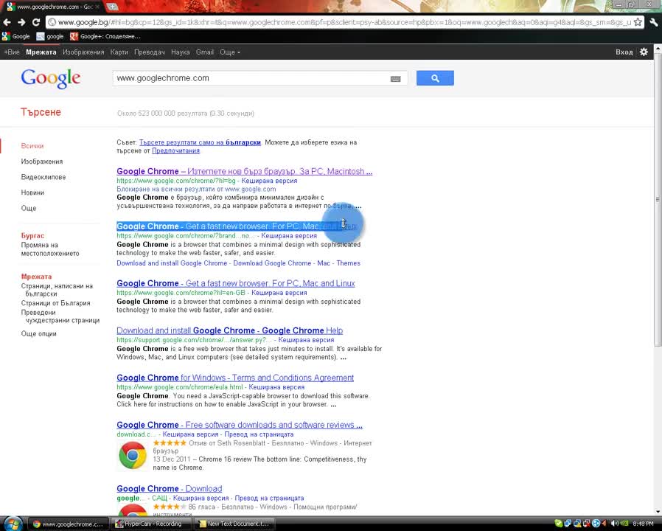
Task: Open the en-GB Google Chrome result title
Action: [236, 283]
